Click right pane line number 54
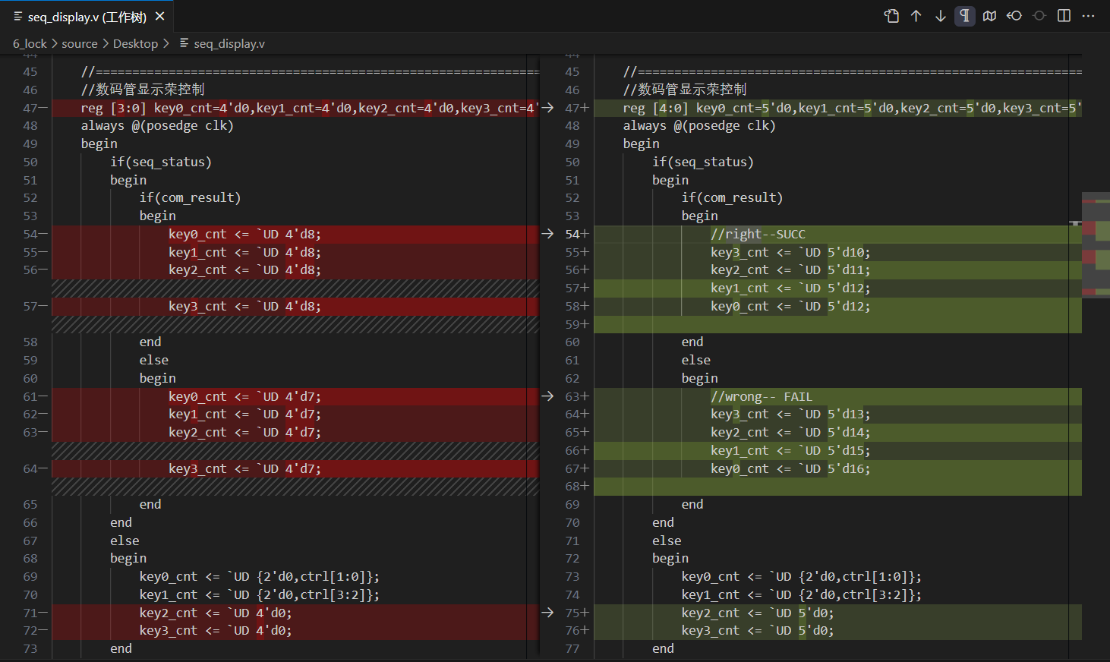The width and height of the screenshot is (1110, 662). point(572,234)
